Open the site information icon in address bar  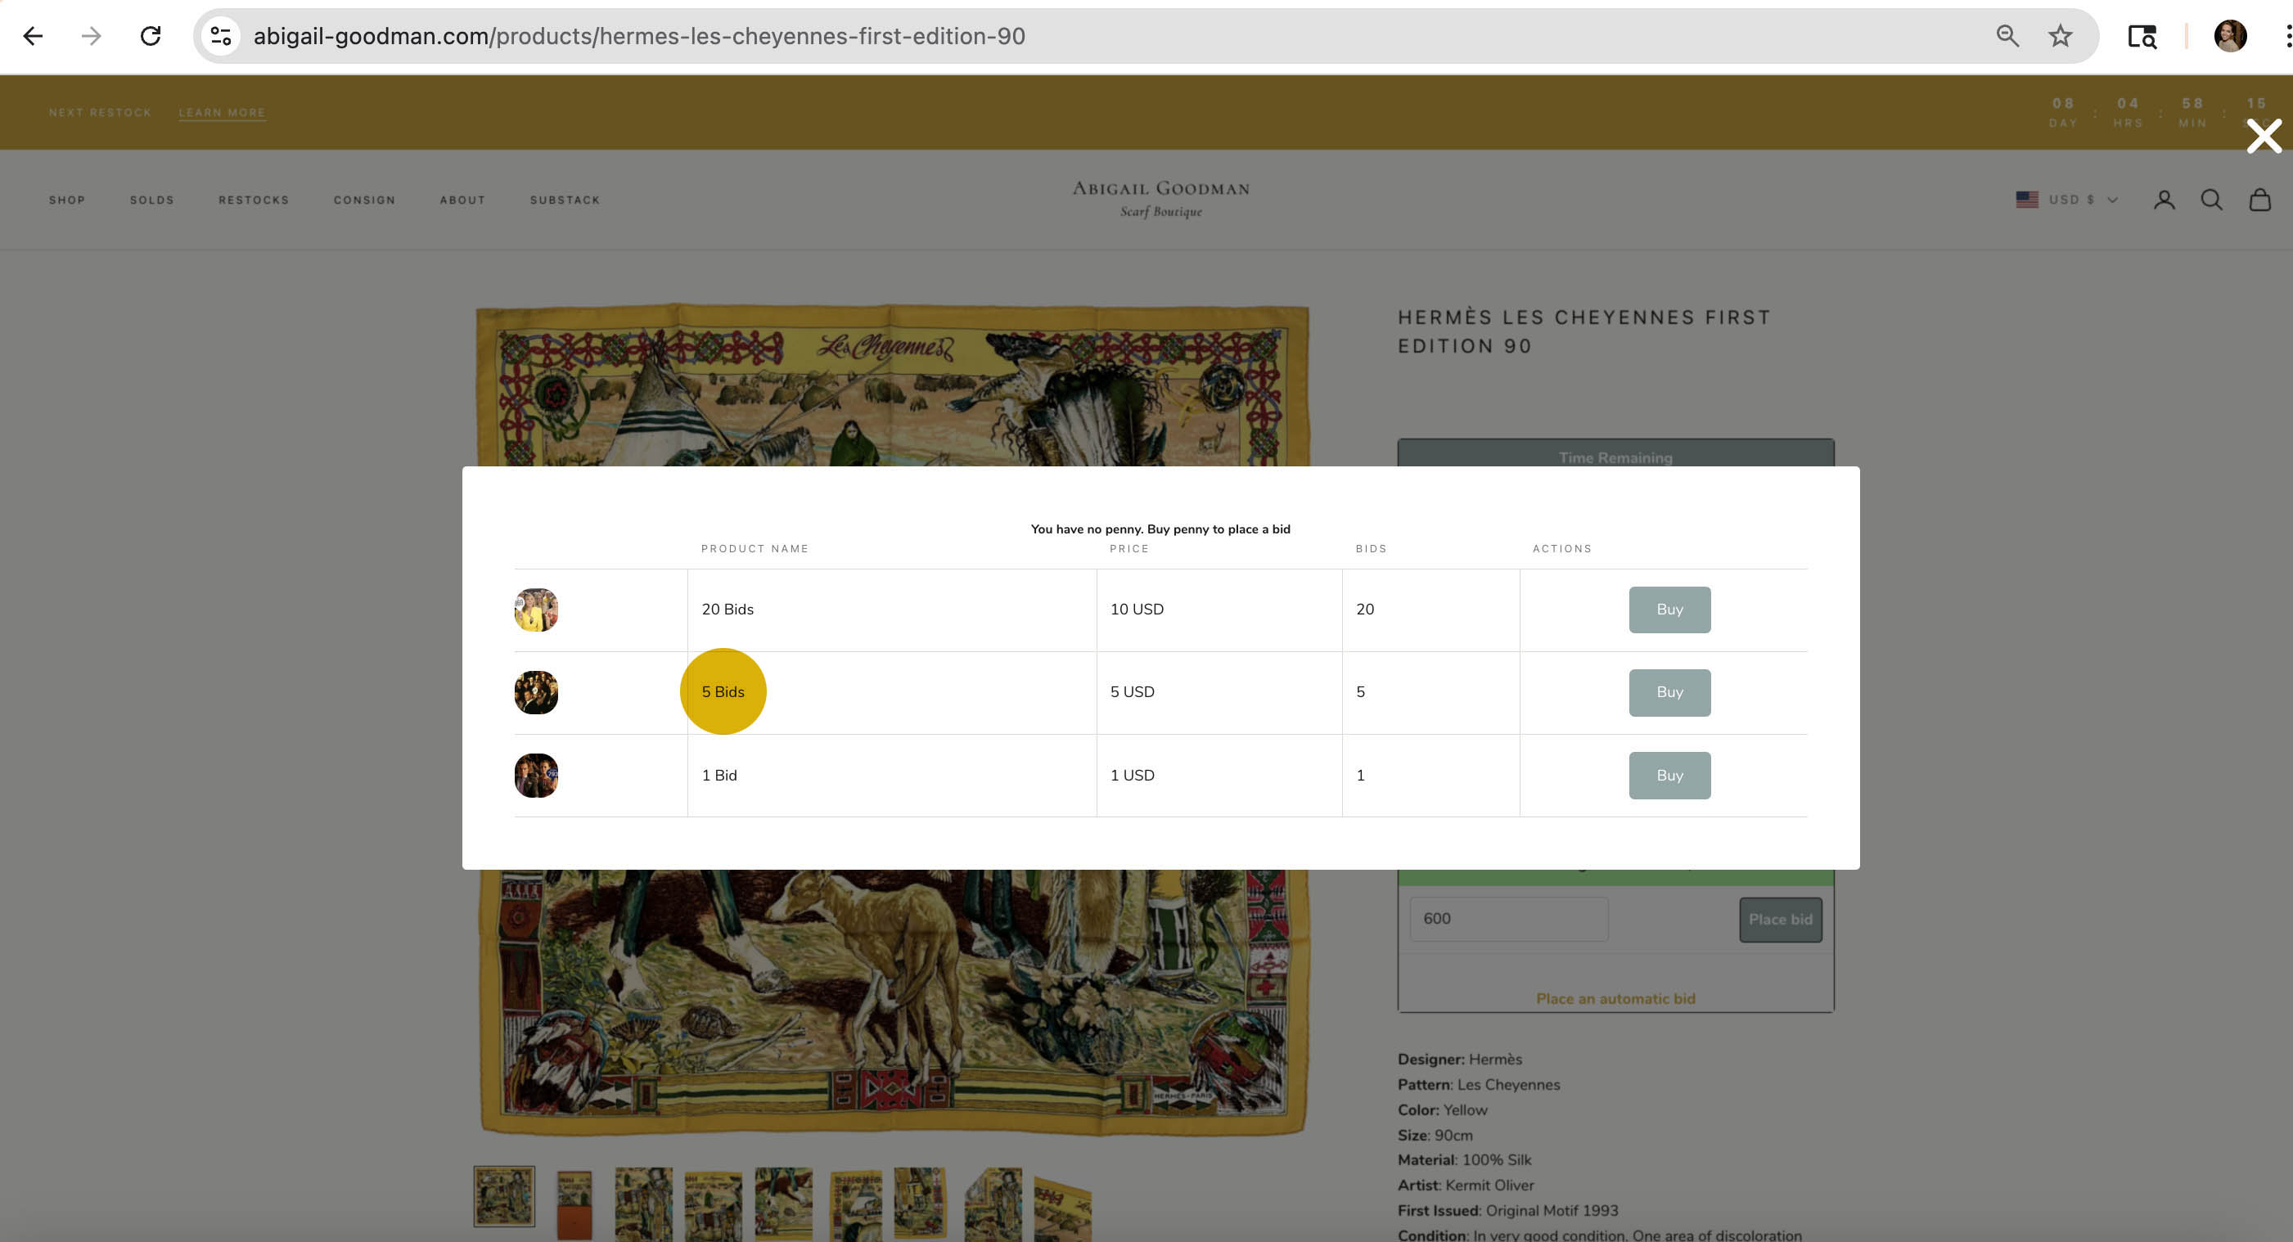coord(220,35)
